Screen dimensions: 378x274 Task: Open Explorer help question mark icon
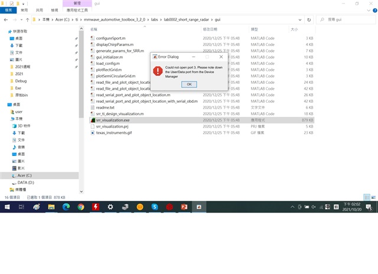coord(375,11)
